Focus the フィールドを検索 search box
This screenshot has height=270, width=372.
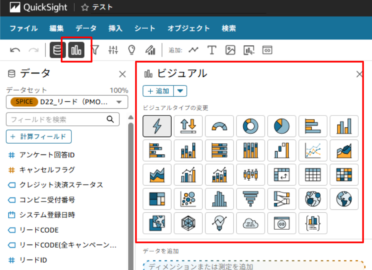[63, 119]
